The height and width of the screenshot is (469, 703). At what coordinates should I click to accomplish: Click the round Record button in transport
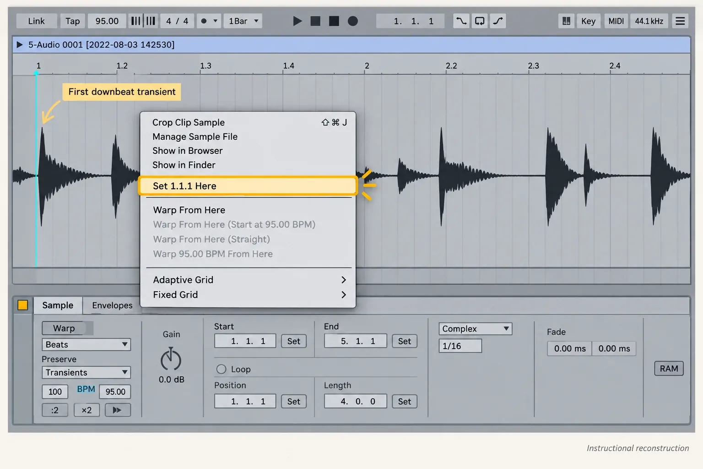(x=353, y=21)
